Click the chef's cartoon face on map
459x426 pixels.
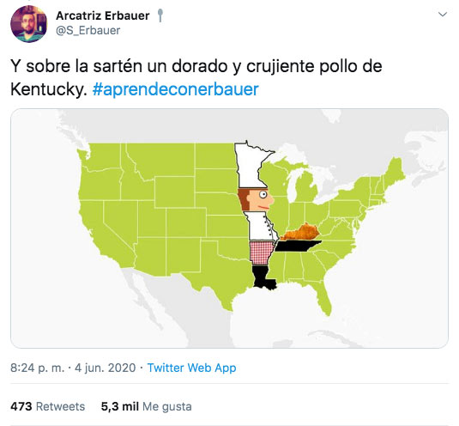coord(257,199)
